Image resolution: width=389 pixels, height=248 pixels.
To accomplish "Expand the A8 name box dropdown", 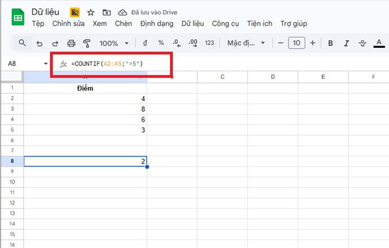I will [46, 64].
